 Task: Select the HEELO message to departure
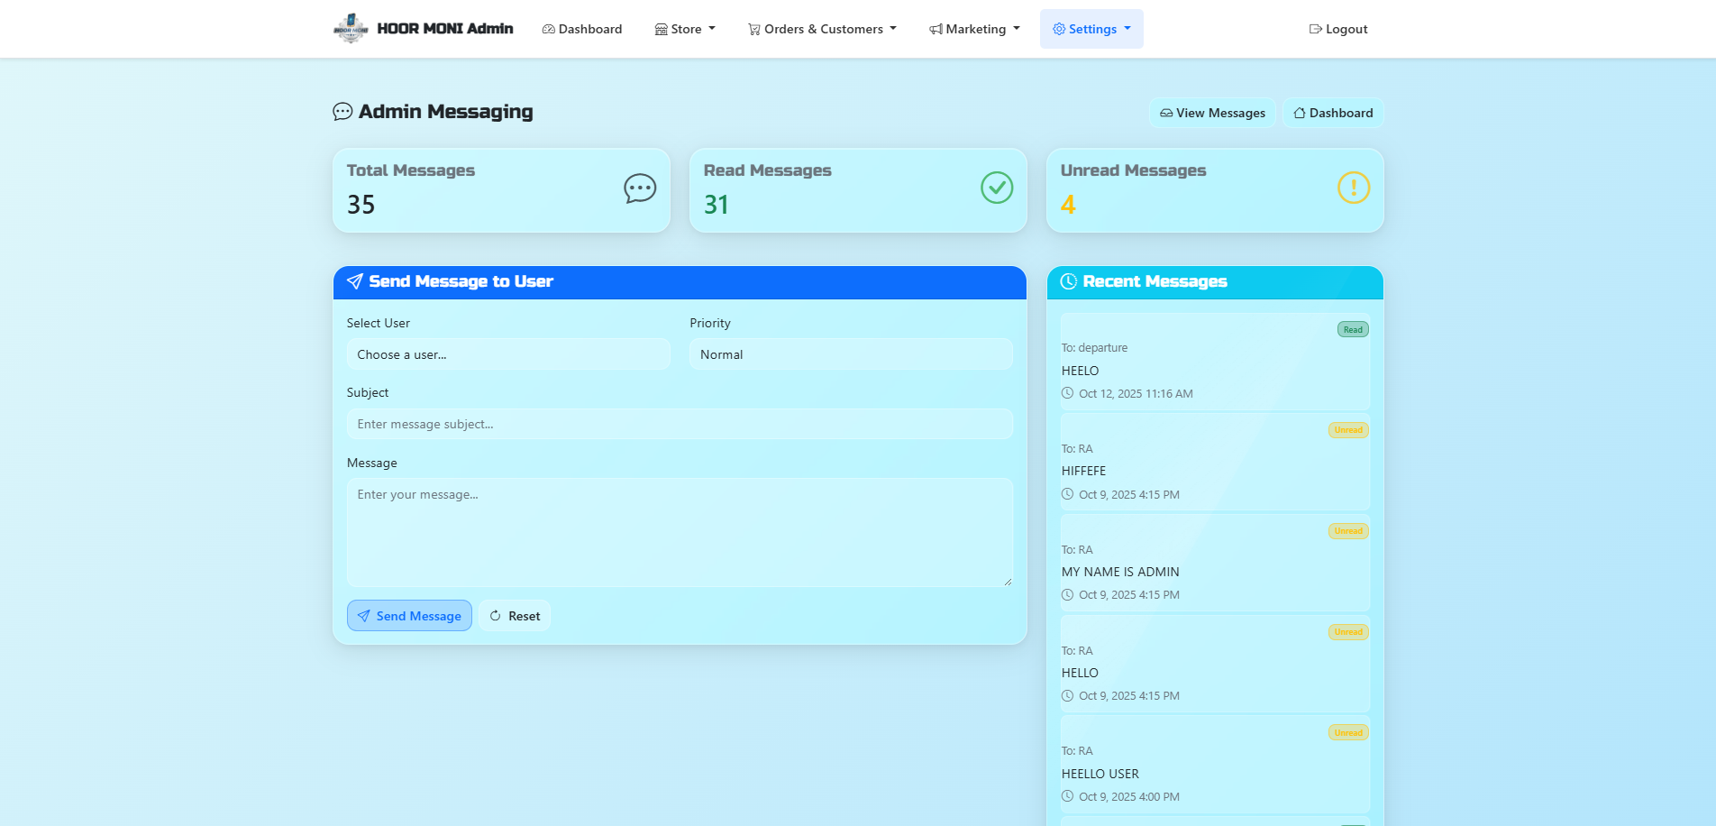coord(1215,362)
